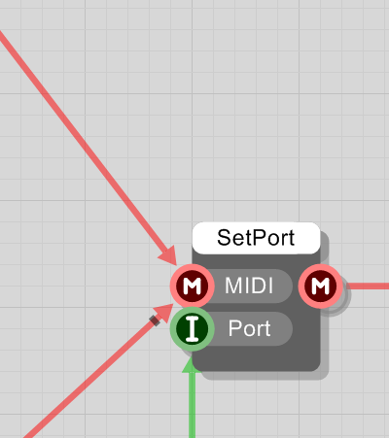Click empty canvas above the SetPort node
Viewport: 389px width, 438px height.
(256, 129)
